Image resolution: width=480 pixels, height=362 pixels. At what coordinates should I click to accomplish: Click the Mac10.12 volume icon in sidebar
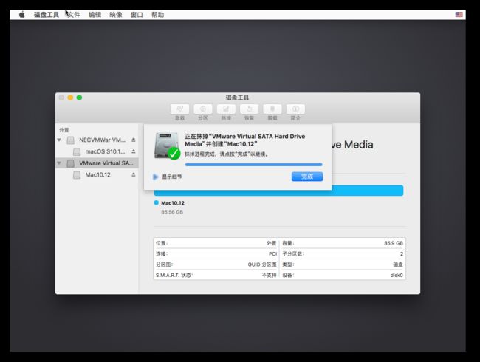(x=77, y=175)
